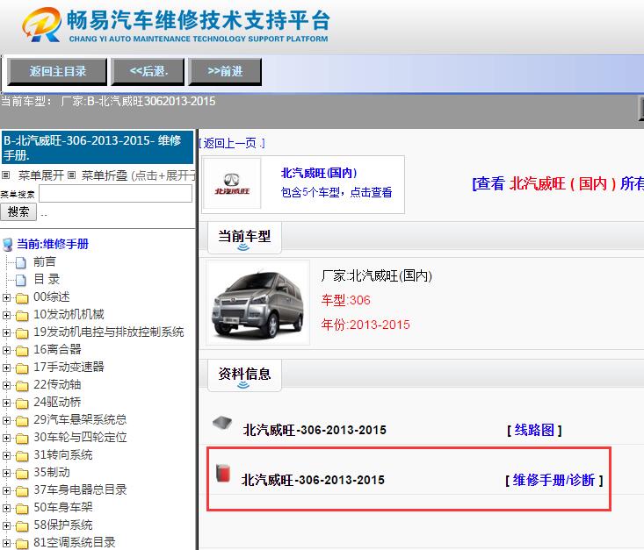Click the 搜索 button
The width and height of the screenshot is (644, 550).
pos(18,212)
